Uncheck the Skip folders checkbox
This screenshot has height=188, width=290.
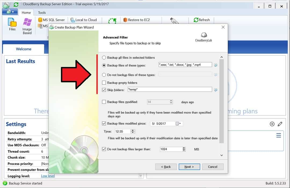pos(104,90)
